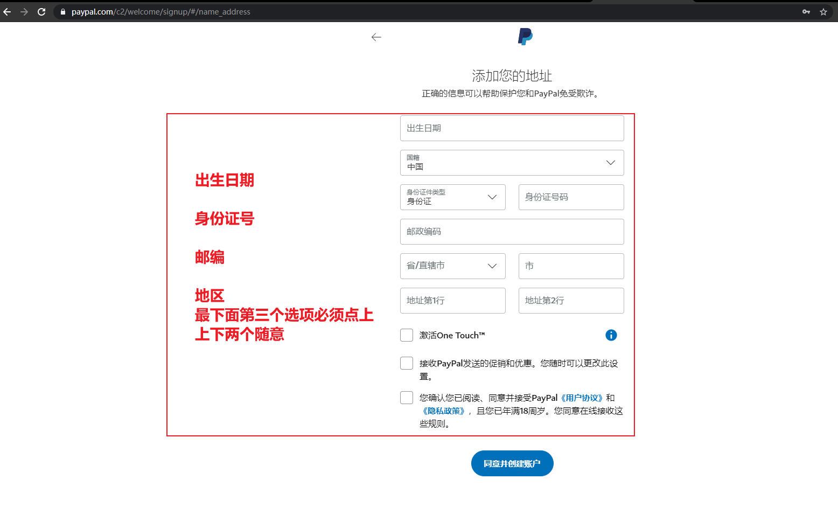Viewport: 838px width, 507px height.
Task: Open the saved passwords key icon
Action: pos(806,12)
